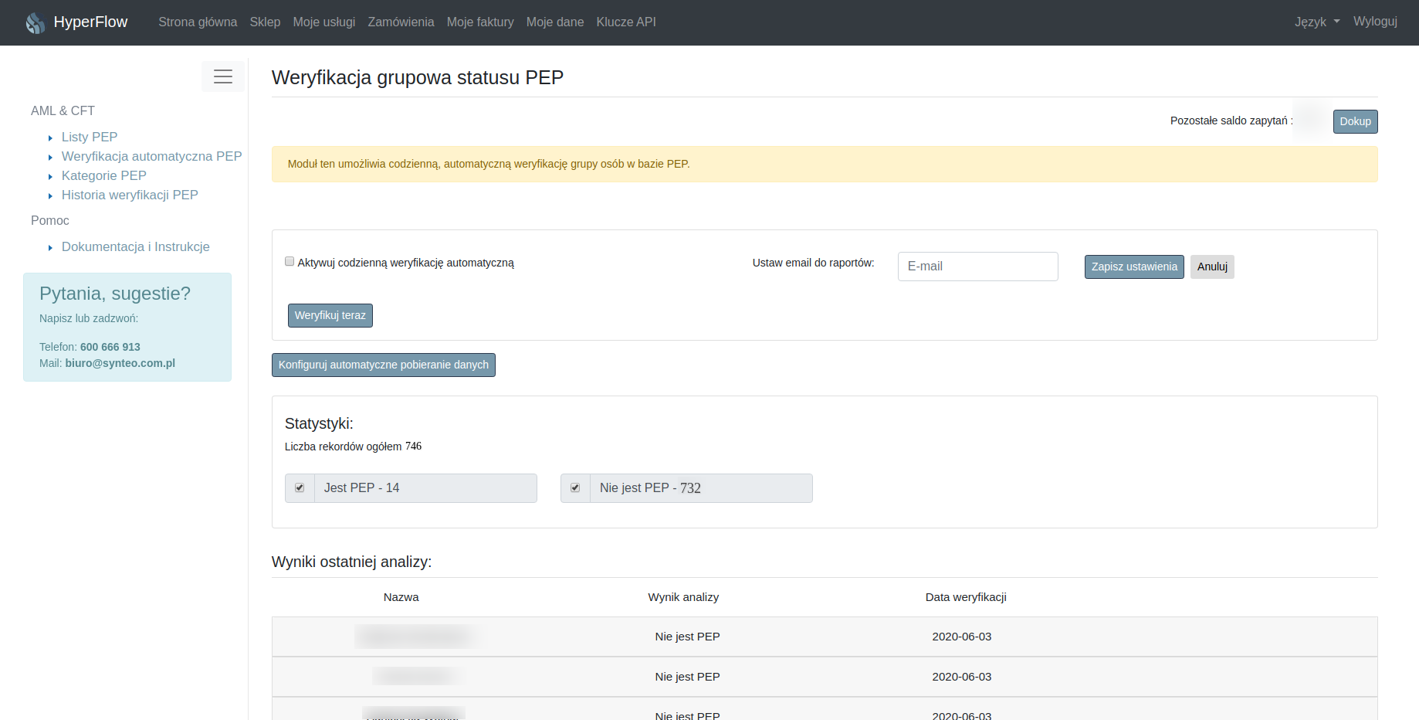Go to Moje faktury menu item
Image resolution: width=1419 pixels, height=720 pixels.
coord(480,22)
